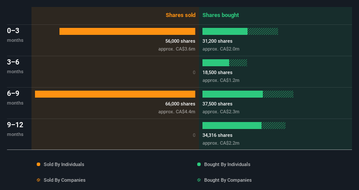Click the approx. CA$2.0m bought value
359x190 pixels.
(221, 49)
